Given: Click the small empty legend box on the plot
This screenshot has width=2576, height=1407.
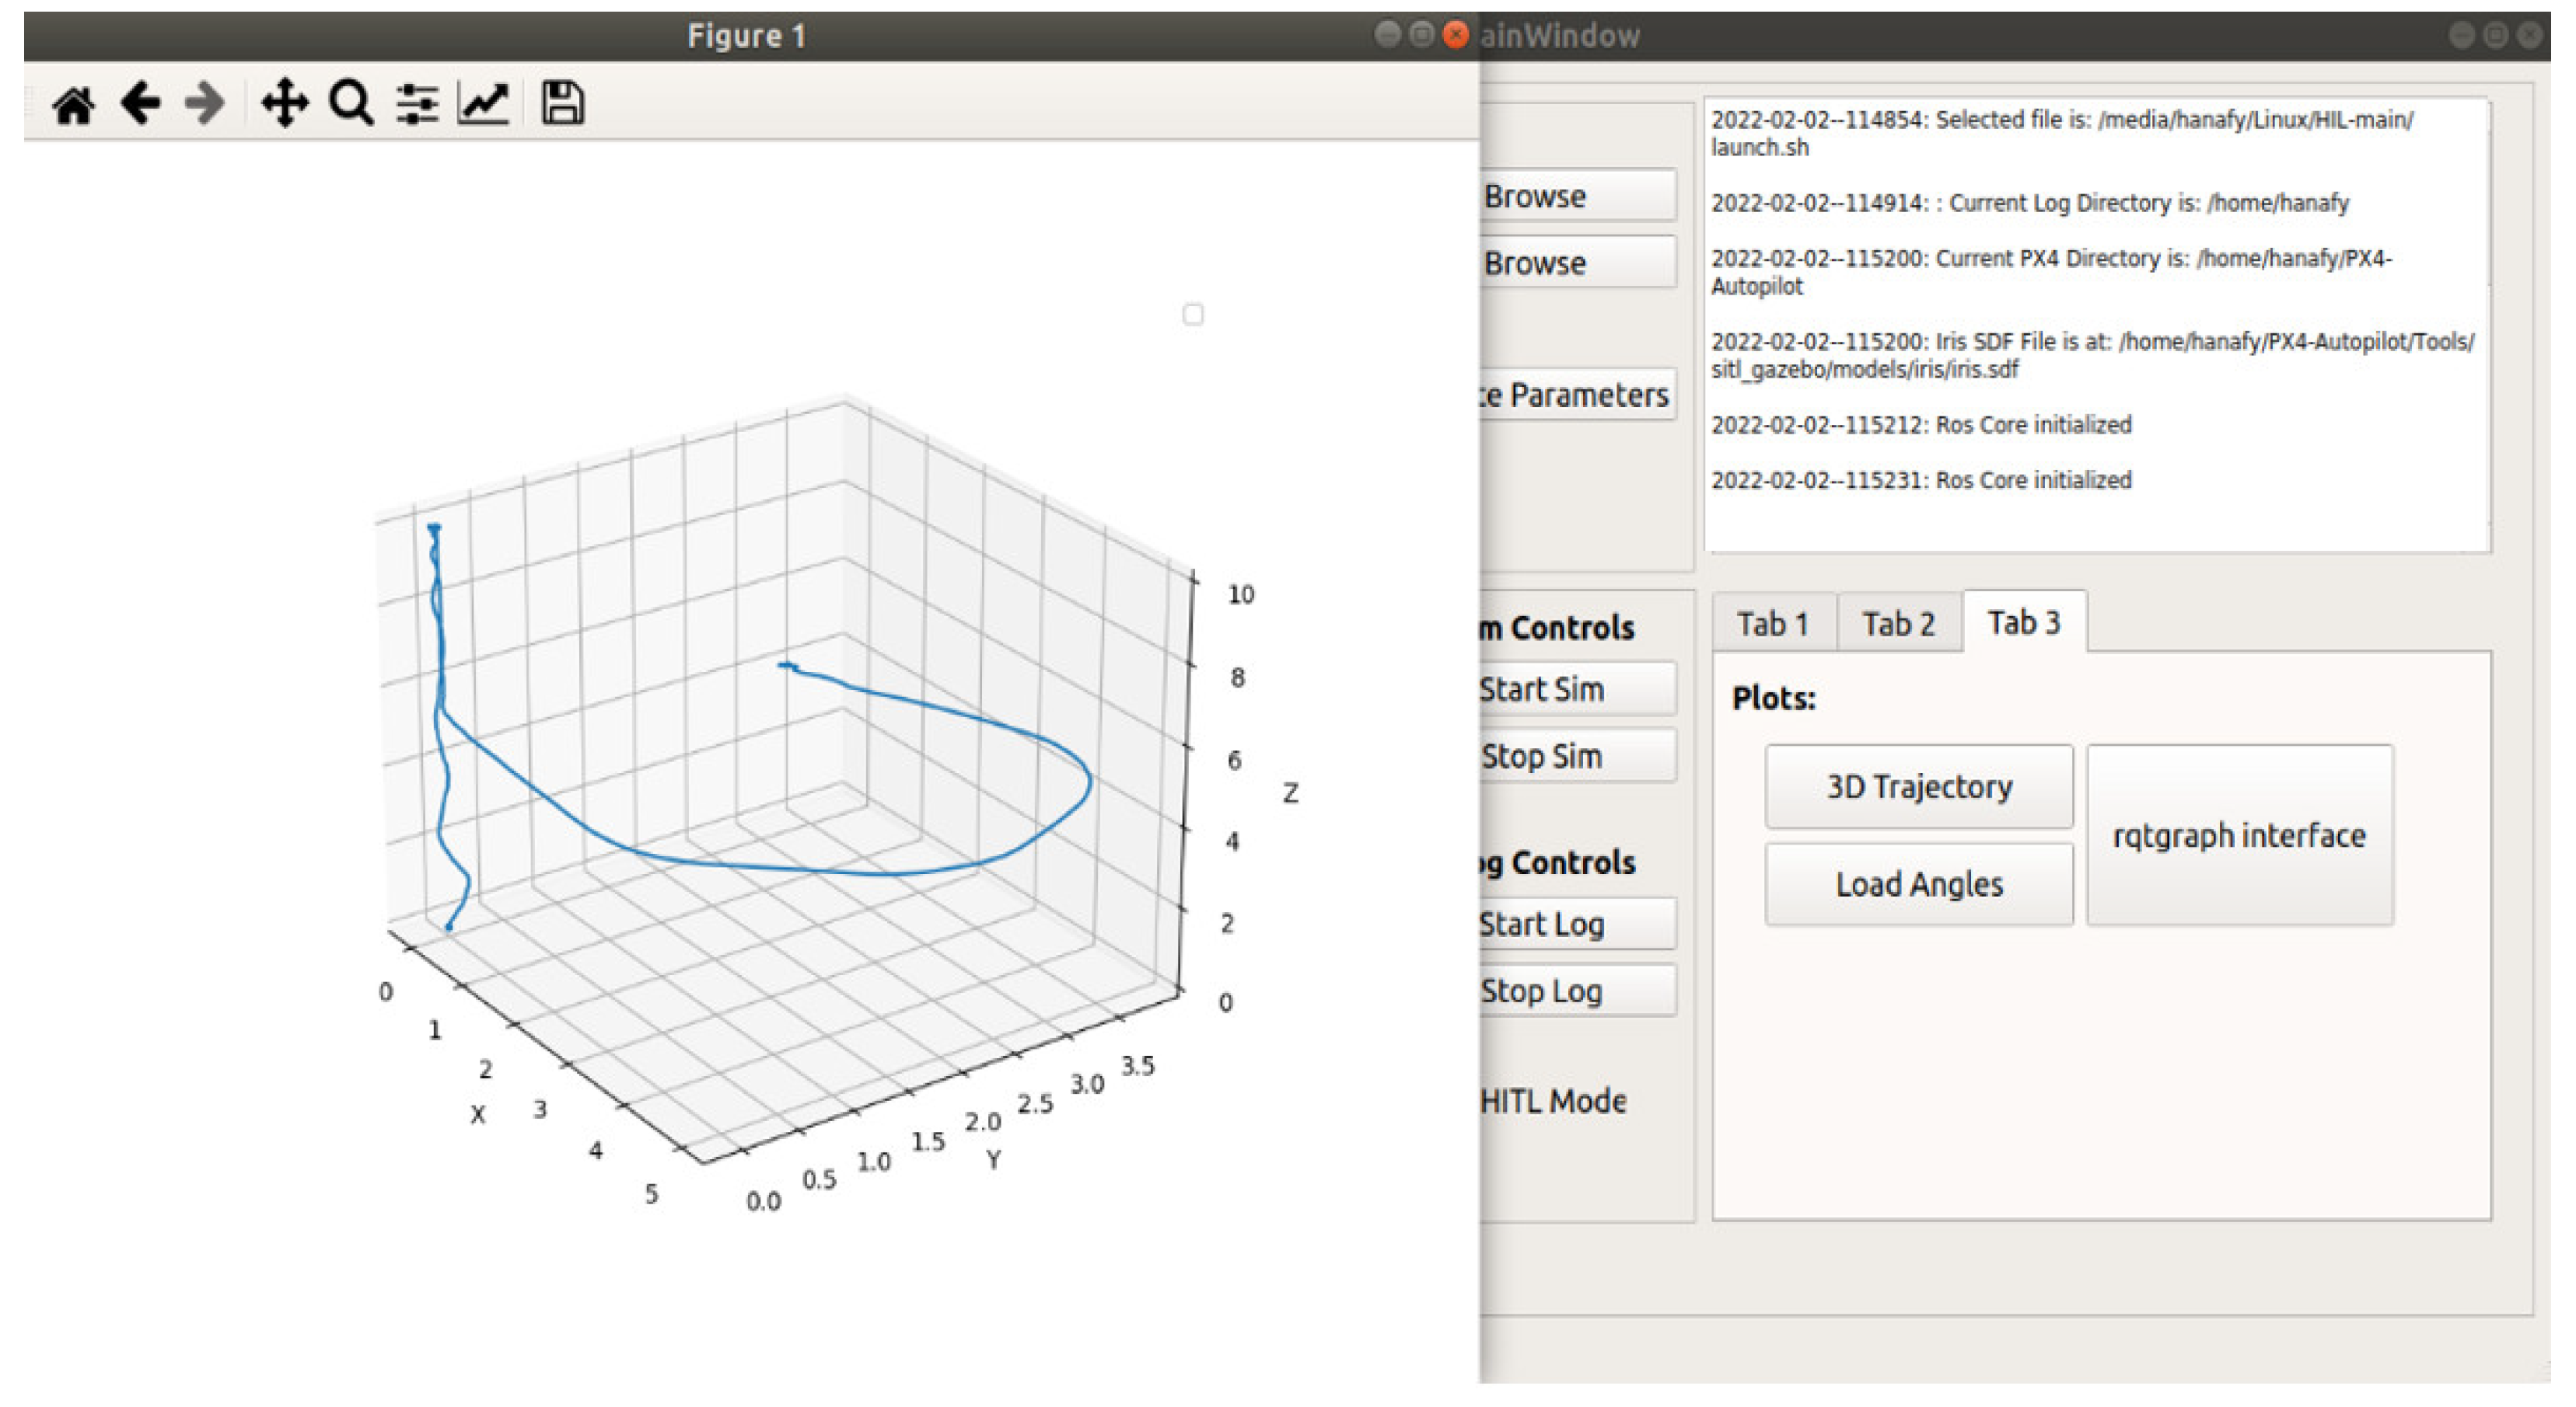Looking at the screenshot, I should click(1192, 315).
